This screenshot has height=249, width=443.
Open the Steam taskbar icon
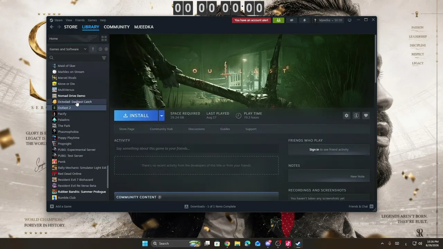[x=298, y=243]
